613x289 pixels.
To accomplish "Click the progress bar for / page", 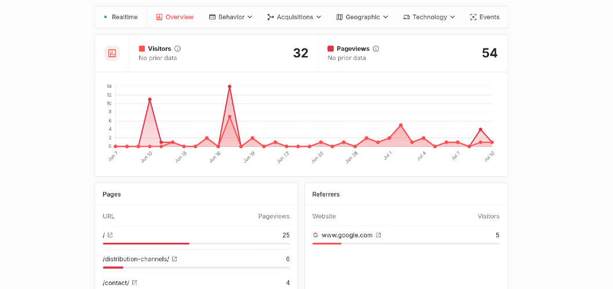I will (196, 244).
